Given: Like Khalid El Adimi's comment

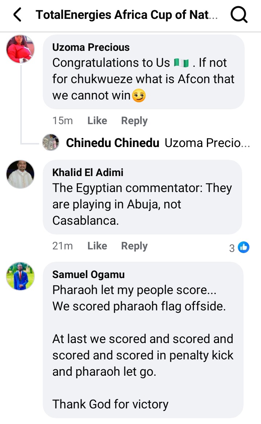Looking at the screenshot, I should (x=97, y=246).
